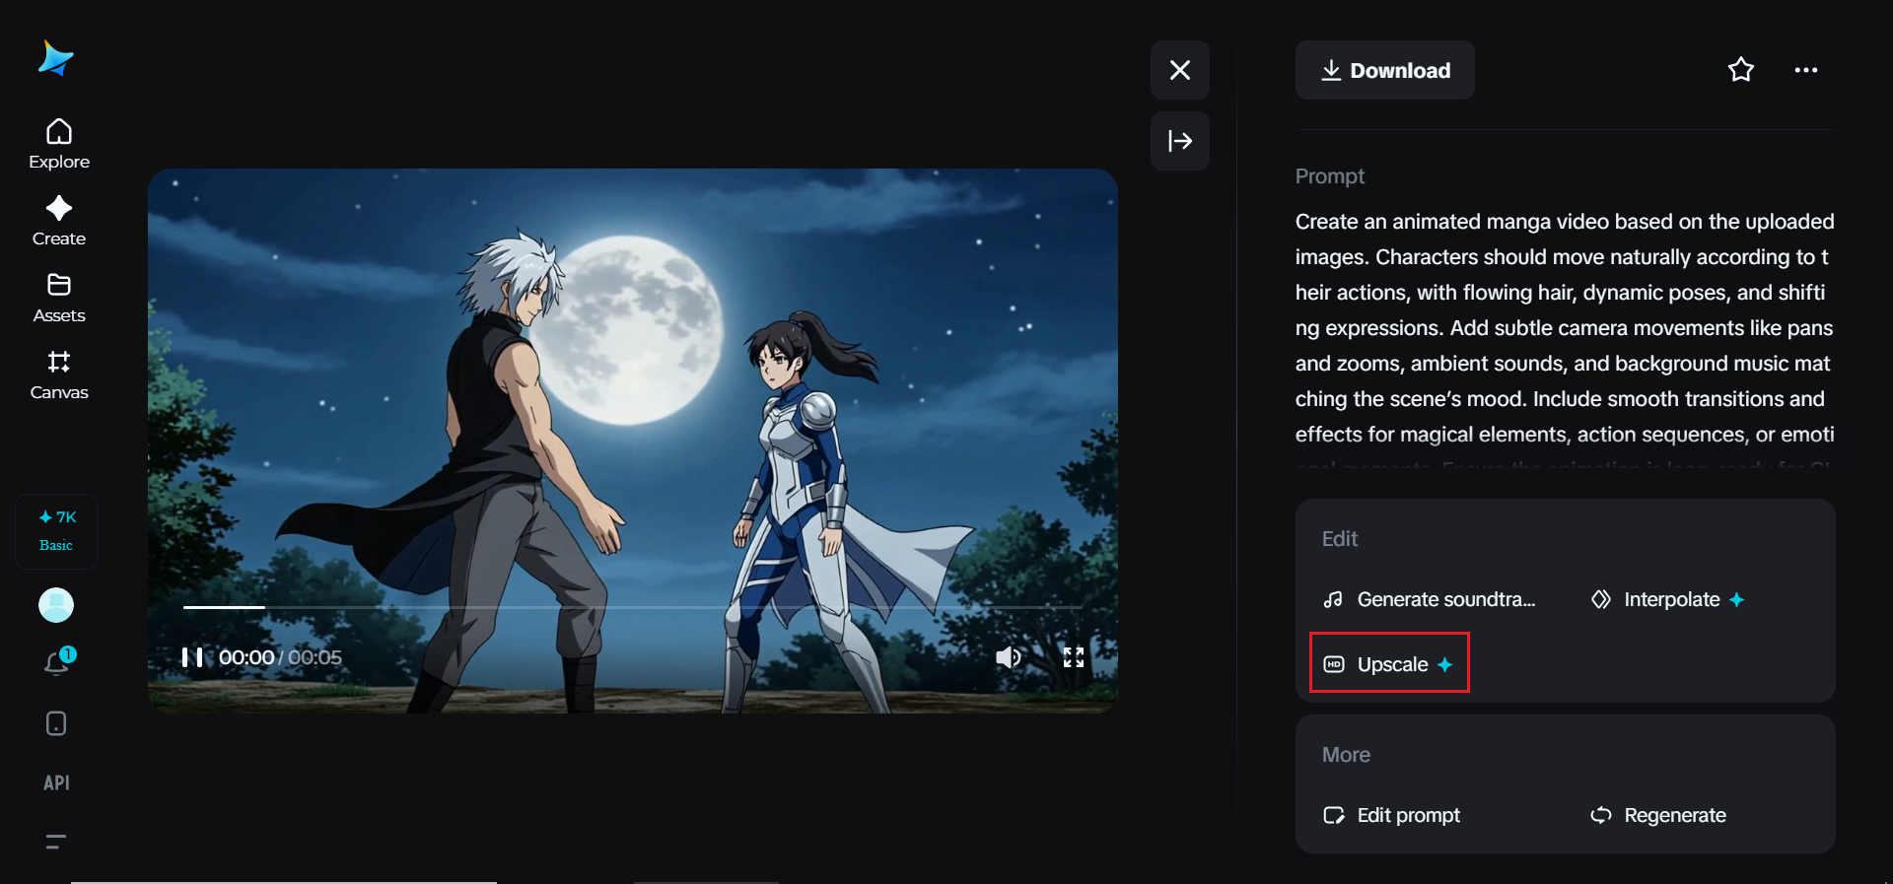Seek on the video progress bar
The width and height of the screenshot is (1893, 884).
click(x=633, y=607)
